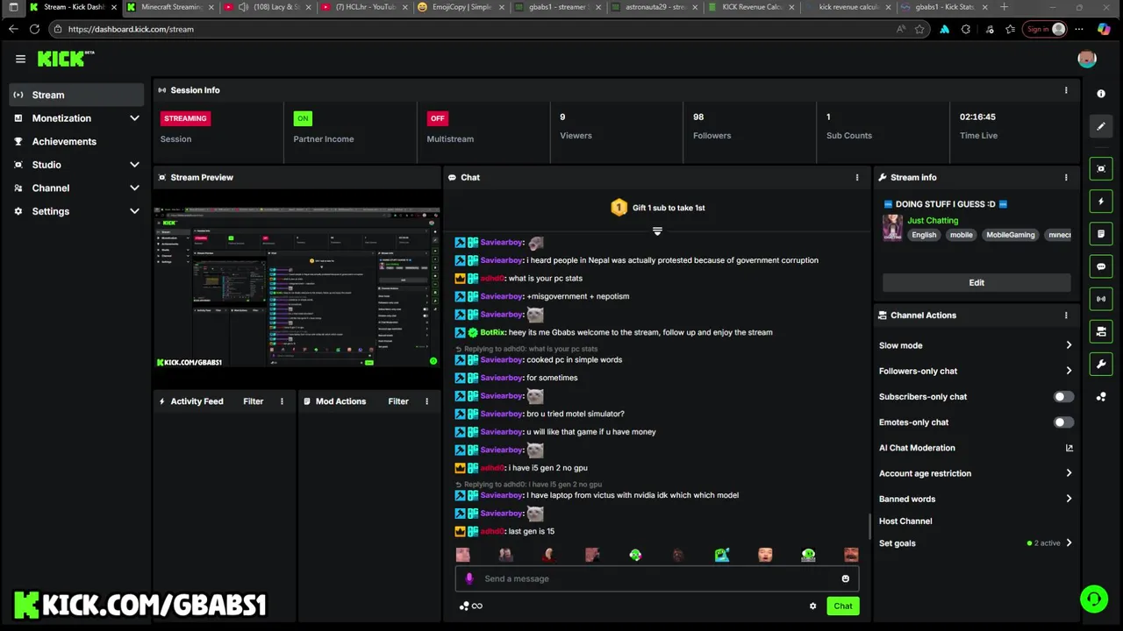Open the Chat panel three-dot menu

coord(857,177)
